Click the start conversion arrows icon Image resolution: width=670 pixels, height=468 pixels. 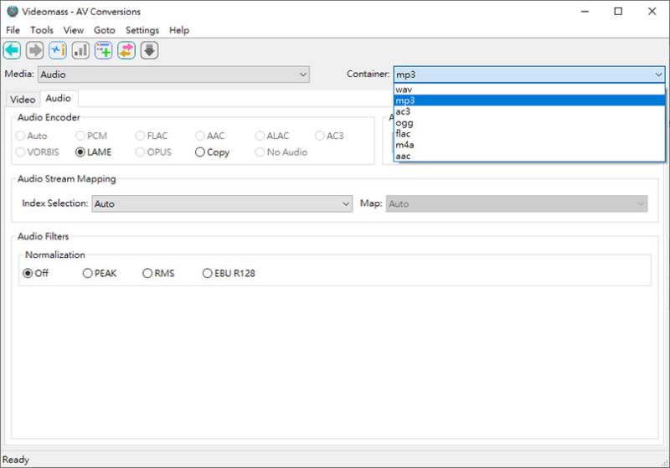[126, 50]
